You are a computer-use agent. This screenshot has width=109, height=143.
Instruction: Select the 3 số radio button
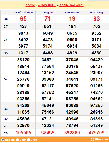pos(29,140)
